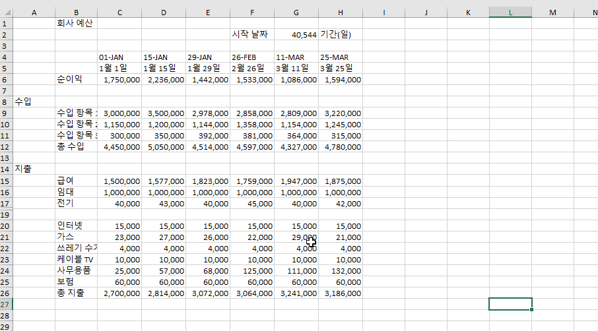Click the 총 수입 row label

[x=76, y=146]
